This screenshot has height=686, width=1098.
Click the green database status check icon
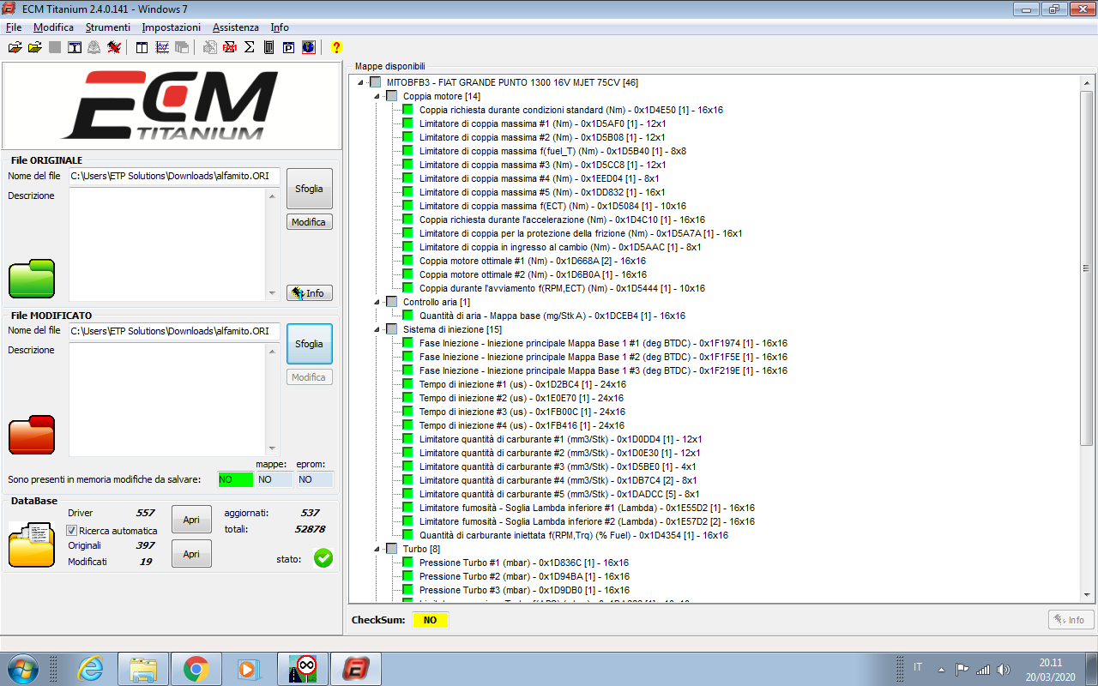point(323,558)
